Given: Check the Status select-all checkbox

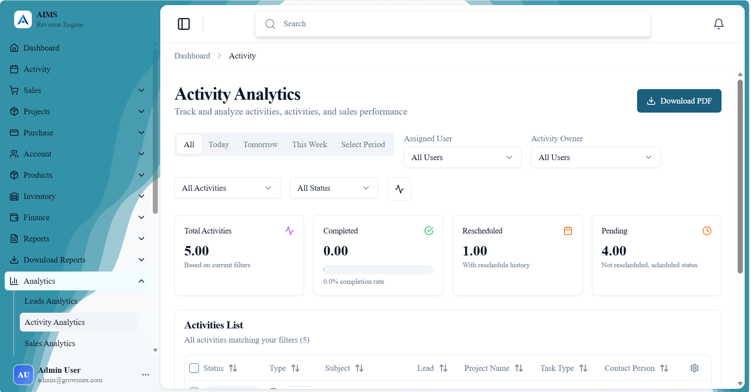Looking at the screenshot, I should tap(194, 368).
